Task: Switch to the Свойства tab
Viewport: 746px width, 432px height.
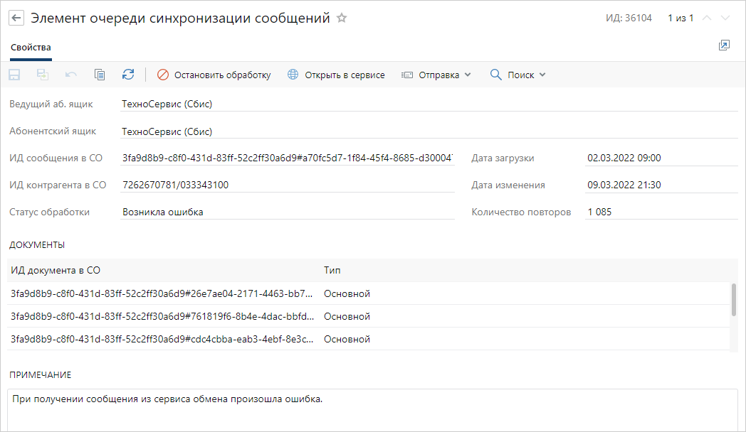Action: (x=31, y=48)
